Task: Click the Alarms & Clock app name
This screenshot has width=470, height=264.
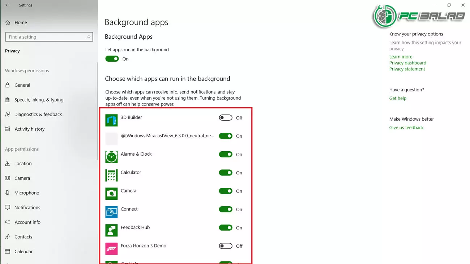Action: point(136,154)
